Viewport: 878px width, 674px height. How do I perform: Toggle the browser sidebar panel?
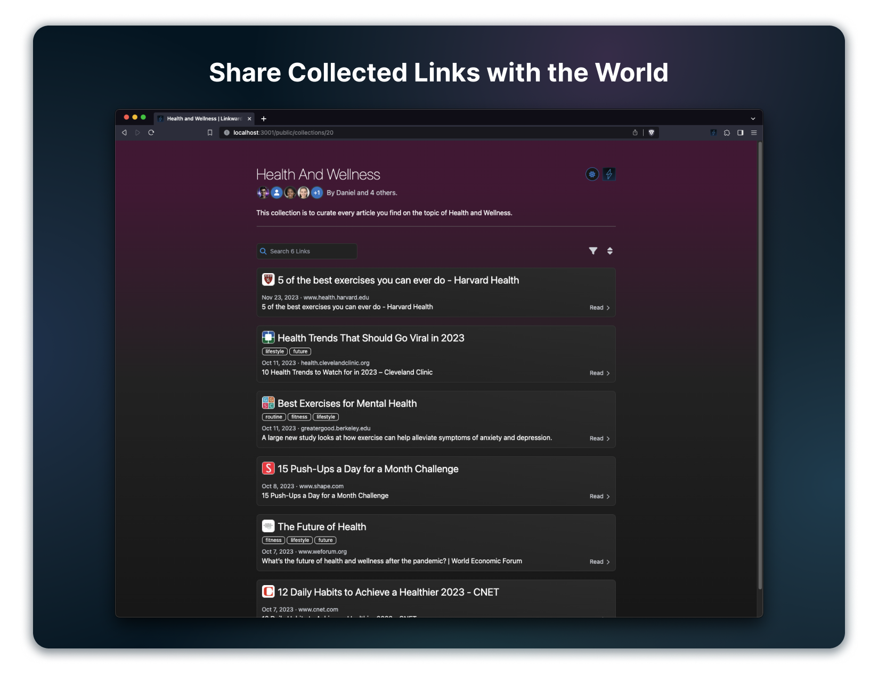pyautogui.click(x=740, y=133)
